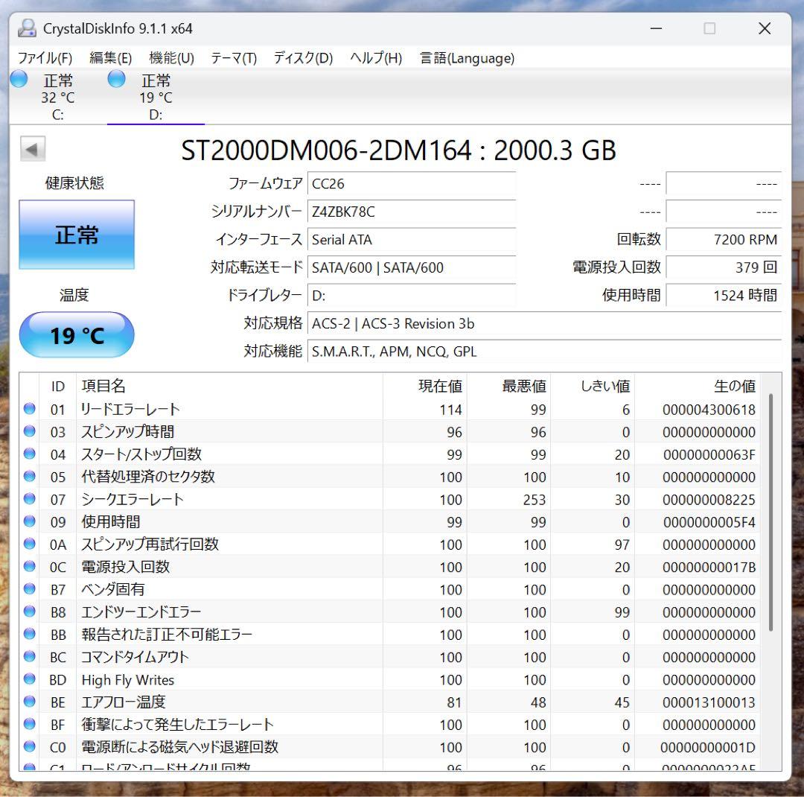Image resolution: width=804 pixels, height=797 pixels.
Task: Click raw value 00000000001D
Action: 708,748
